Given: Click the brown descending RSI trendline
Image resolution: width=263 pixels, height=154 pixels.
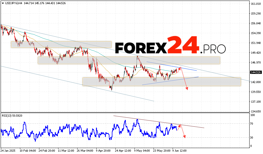Looking at the screenshot, I should coord(159,122).
